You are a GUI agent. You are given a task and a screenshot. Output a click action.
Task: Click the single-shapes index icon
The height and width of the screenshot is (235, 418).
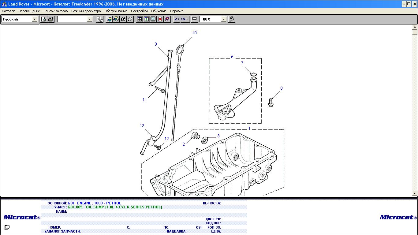pyautogui.click(x=109, y=19)
